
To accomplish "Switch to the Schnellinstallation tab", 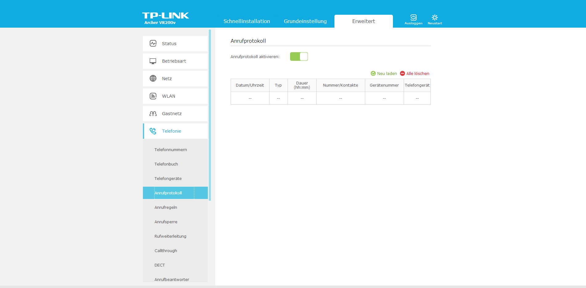I will point(247,21).
